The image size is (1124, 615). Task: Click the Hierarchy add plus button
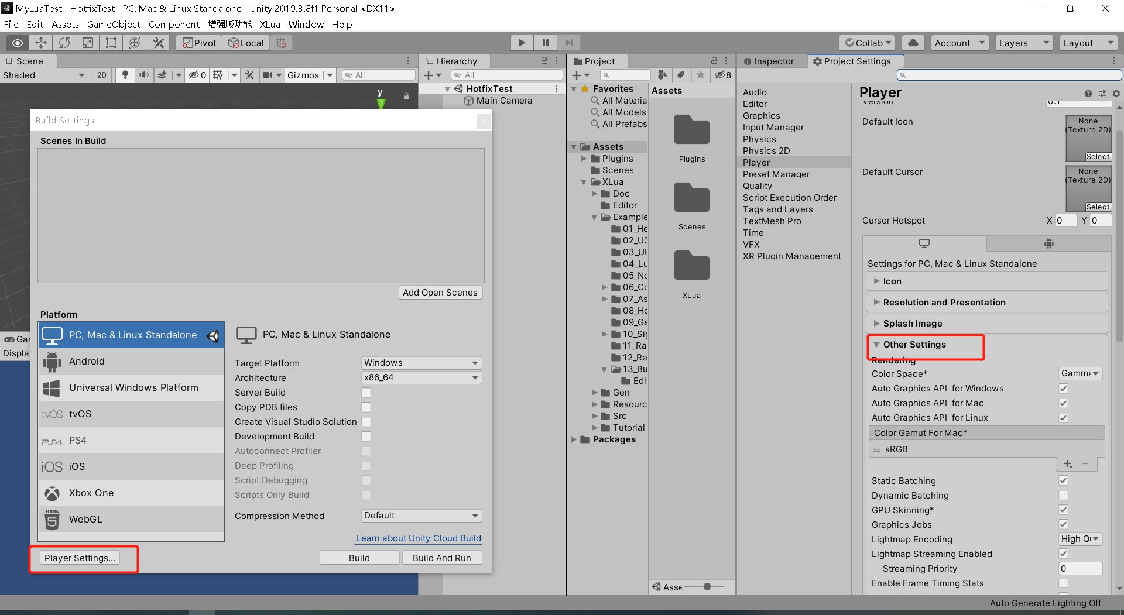[429, 75]
